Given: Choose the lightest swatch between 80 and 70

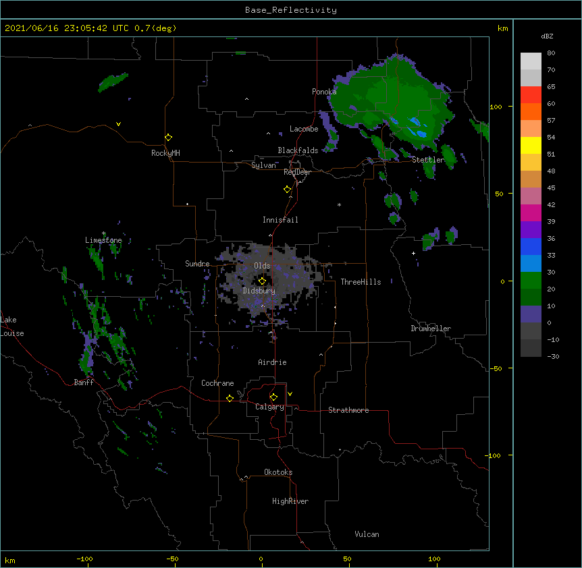Looking at the screenshot, I should [531, 61].
